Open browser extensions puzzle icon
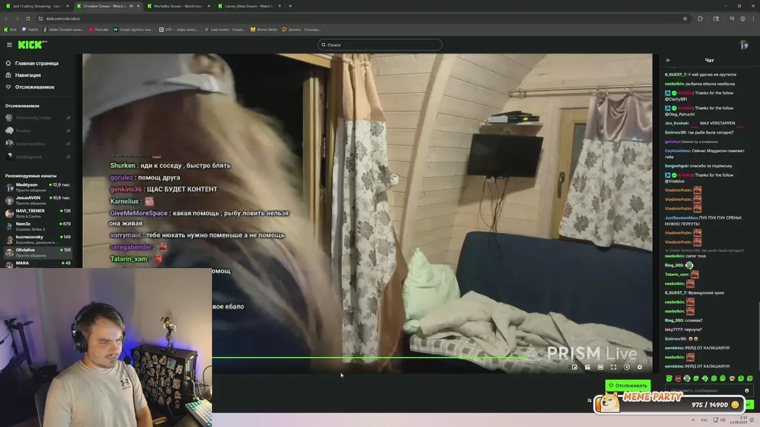The width and height of the screenshot is (760, 427). click(x=700, y=18)
